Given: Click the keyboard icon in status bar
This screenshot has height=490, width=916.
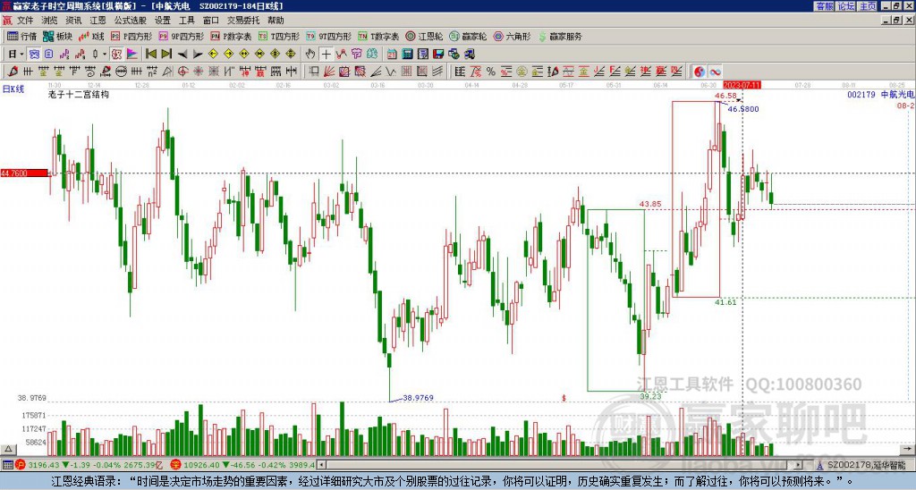Looking at the screenshot, I should pos(7,465).
